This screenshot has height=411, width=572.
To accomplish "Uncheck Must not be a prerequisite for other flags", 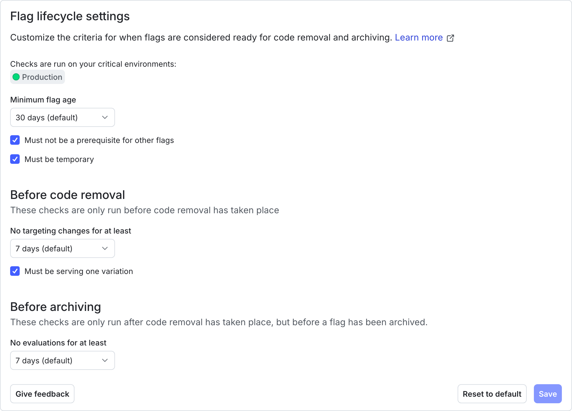I will [x=15, y=140].
